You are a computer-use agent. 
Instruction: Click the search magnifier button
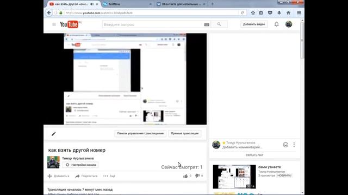click(x=219, y=24)
